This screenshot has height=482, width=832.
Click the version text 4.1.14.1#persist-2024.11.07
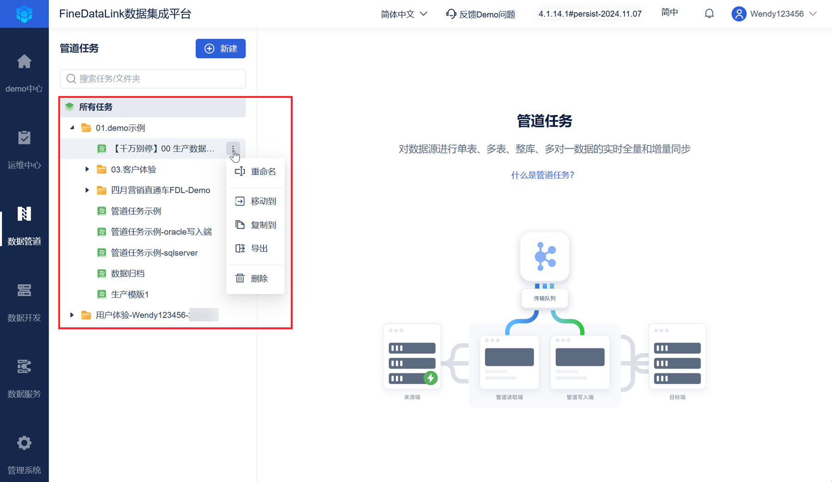coord(590,14)
